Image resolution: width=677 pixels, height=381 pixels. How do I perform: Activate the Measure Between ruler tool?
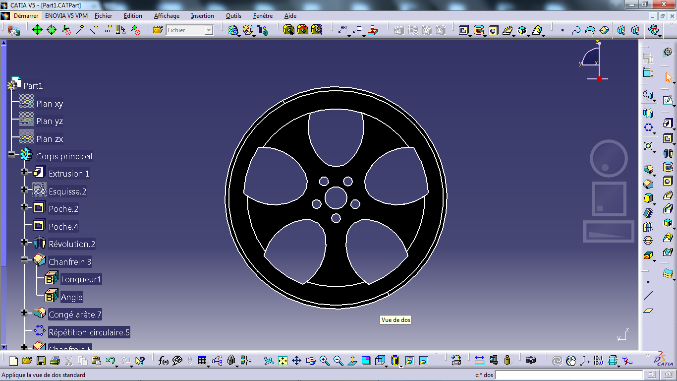tap(479, 361)
